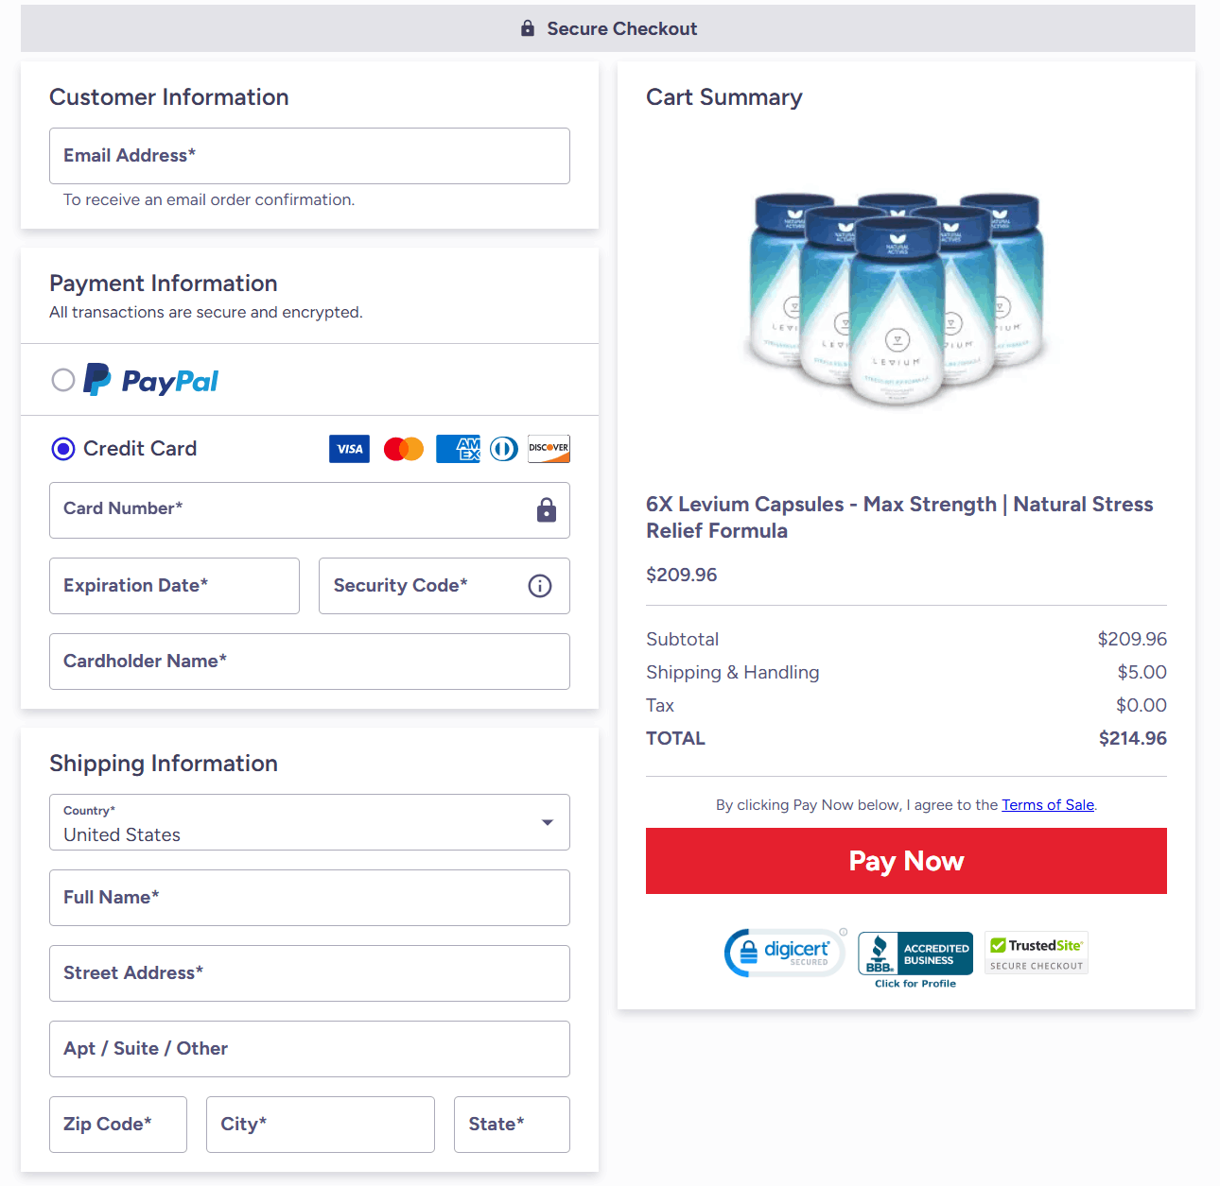Click the American Express card icon

pos(458,449)
